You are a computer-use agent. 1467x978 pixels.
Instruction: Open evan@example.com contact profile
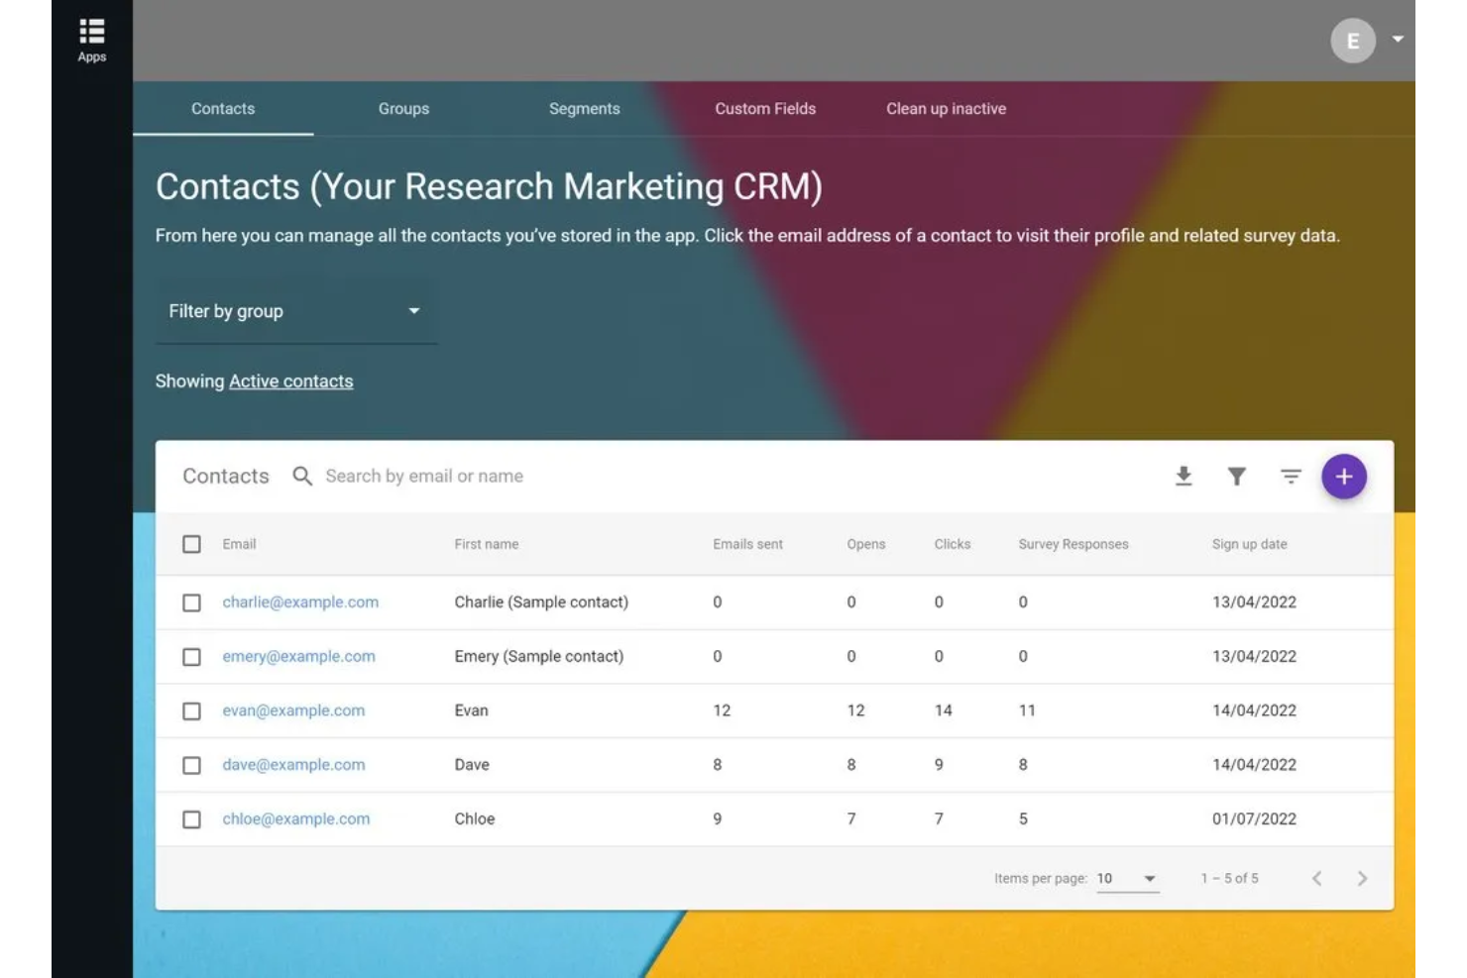pyautogui.click(x=293, y=710)
